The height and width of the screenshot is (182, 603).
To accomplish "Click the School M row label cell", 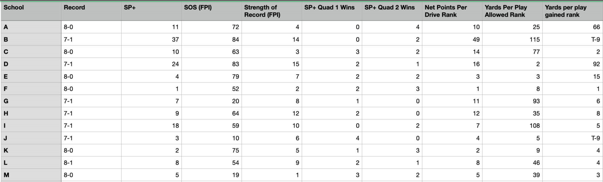I will click(x=31, y=175).
